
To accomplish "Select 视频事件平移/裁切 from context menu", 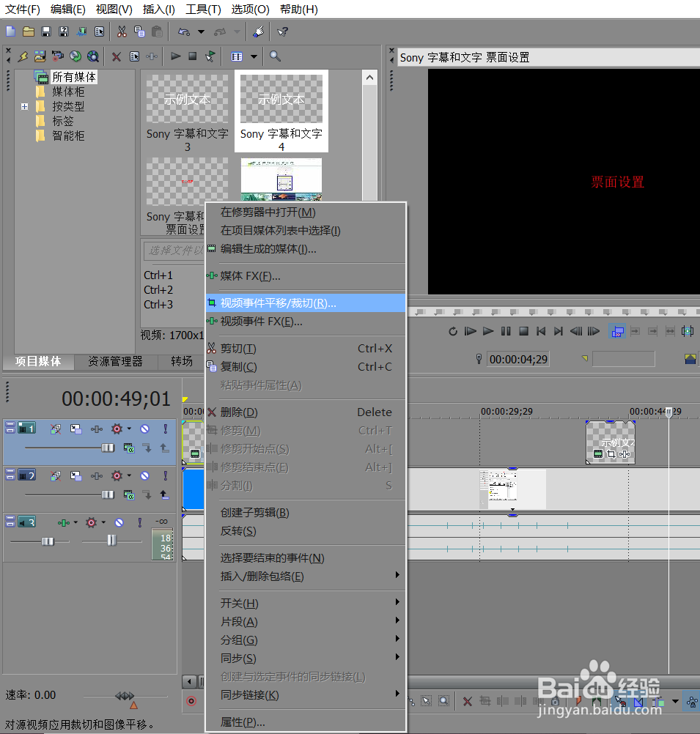I will pos(306,303).
